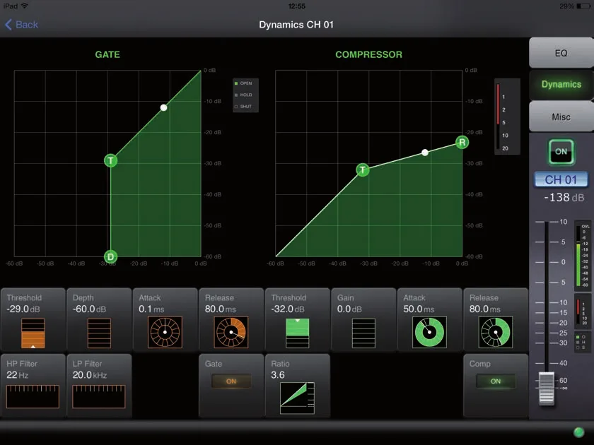Screen dimensions: 594x445
Task: Select the Dynamics tab
Action: pos(561,84)
